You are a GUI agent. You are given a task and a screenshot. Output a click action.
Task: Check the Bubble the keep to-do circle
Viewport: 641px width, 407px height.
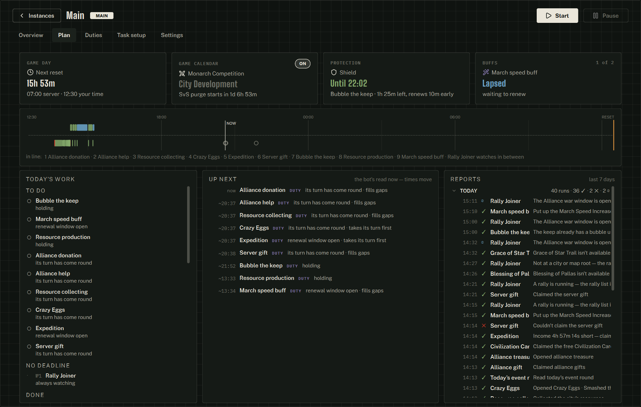(29, 201)
